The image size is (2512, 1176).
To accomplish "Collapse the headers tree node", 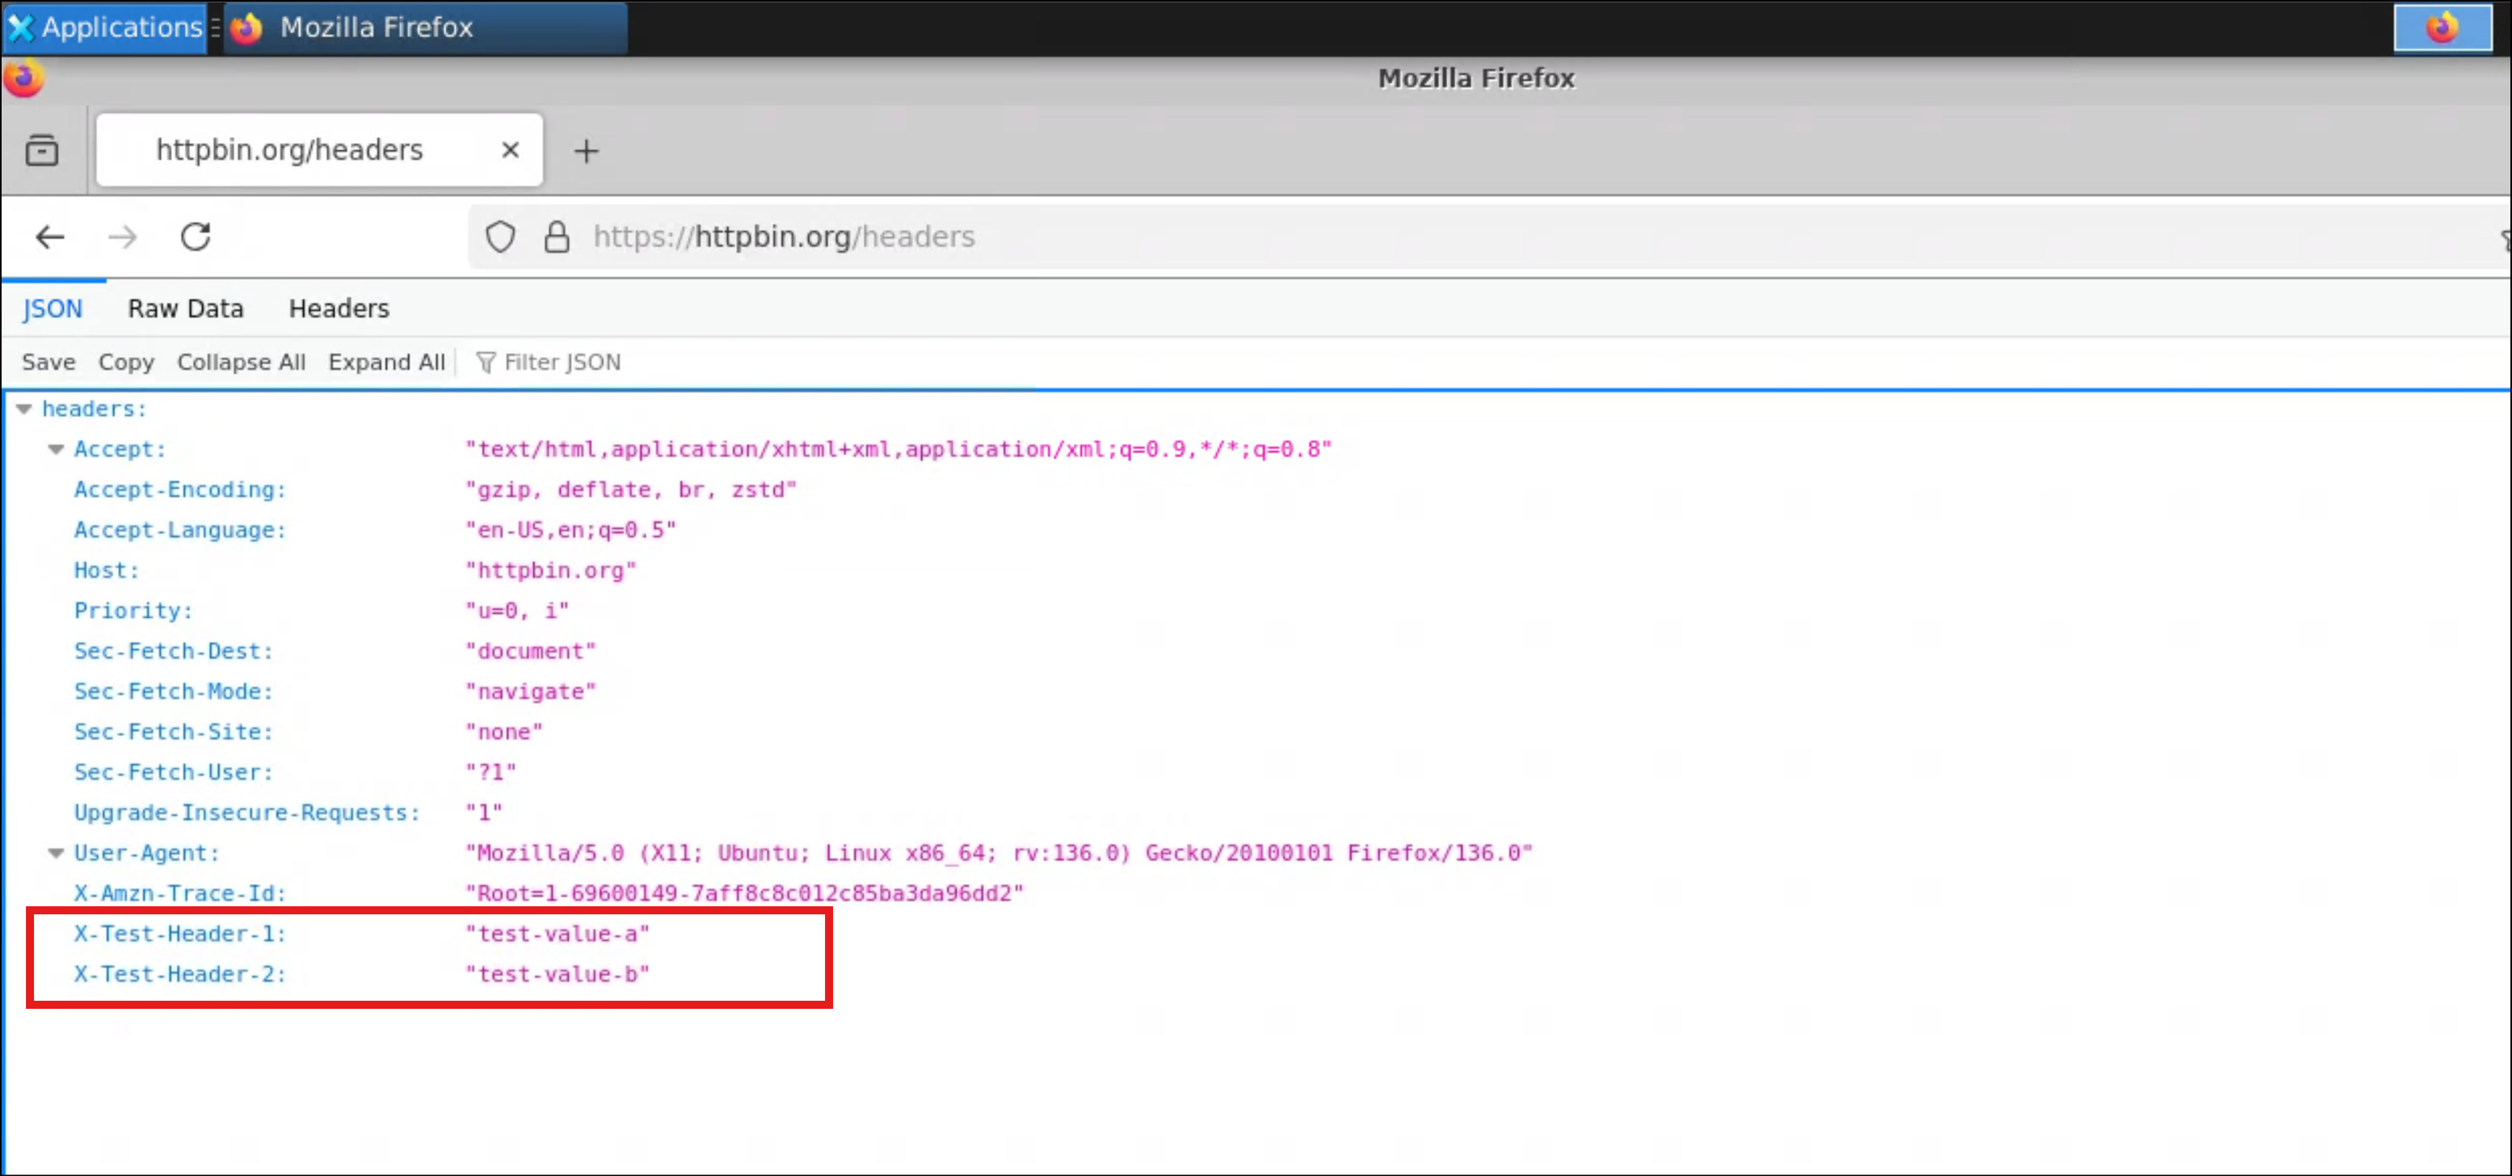I will [x=24, y=409].
